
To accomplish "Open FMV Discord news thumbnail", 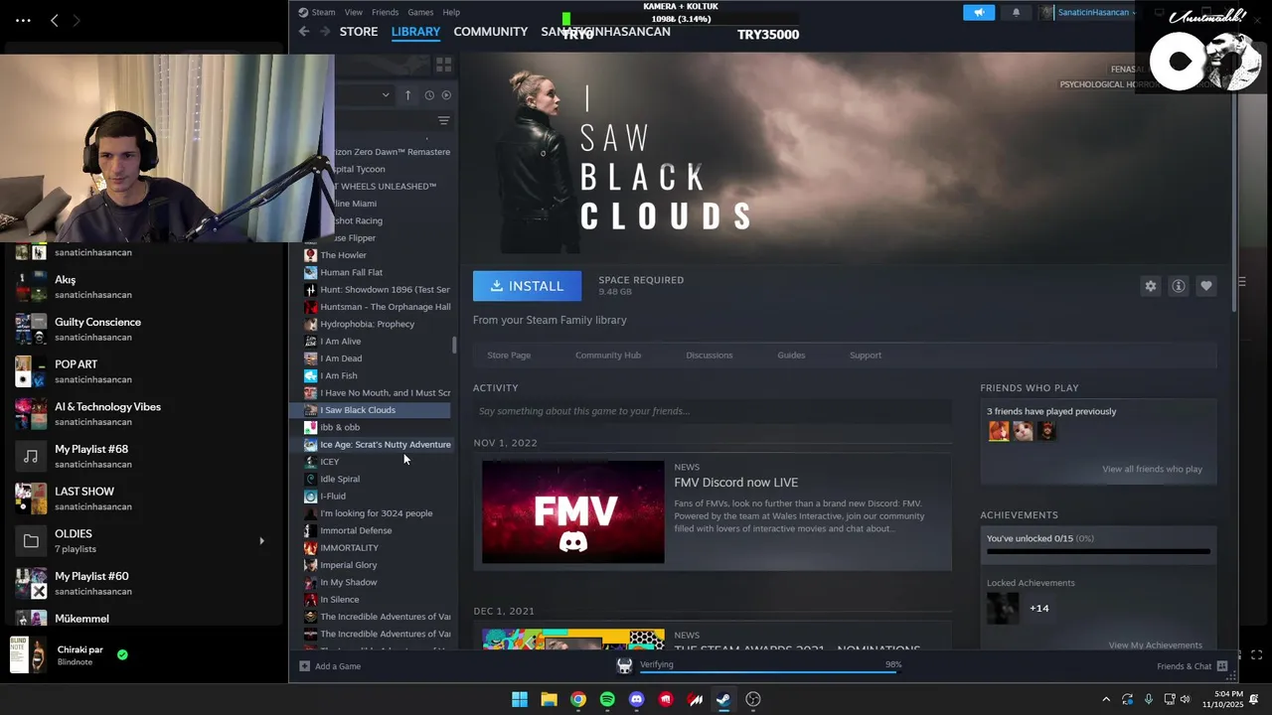I will [573, 511].
